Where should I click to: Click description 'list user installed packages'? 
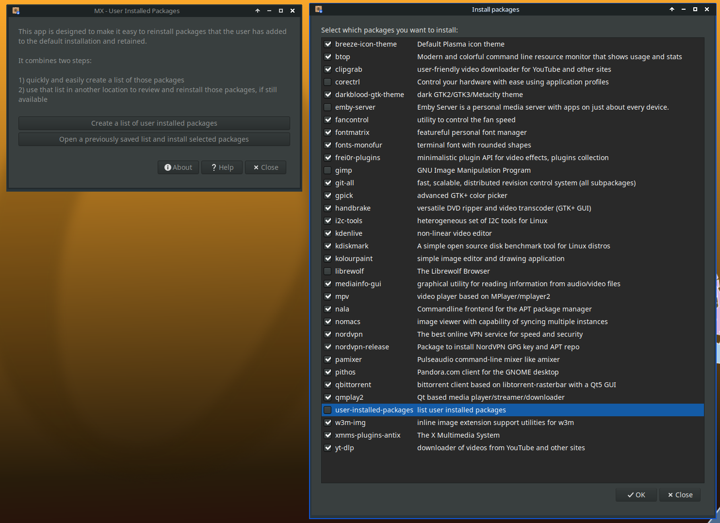461,410
